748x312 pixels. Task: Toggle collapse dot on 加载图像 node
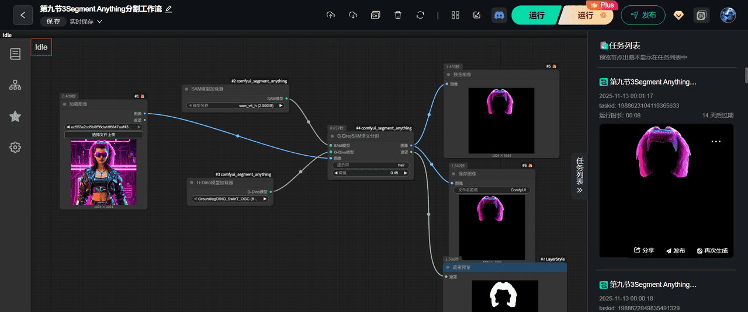[x=65, y=104]
